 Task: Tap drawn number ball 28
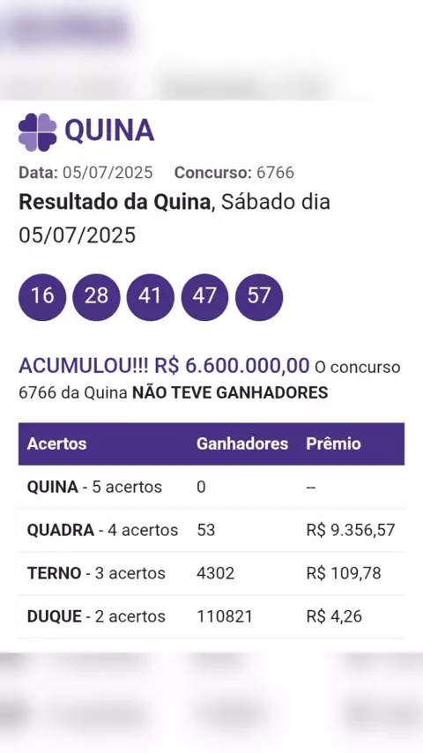point(96,297)
